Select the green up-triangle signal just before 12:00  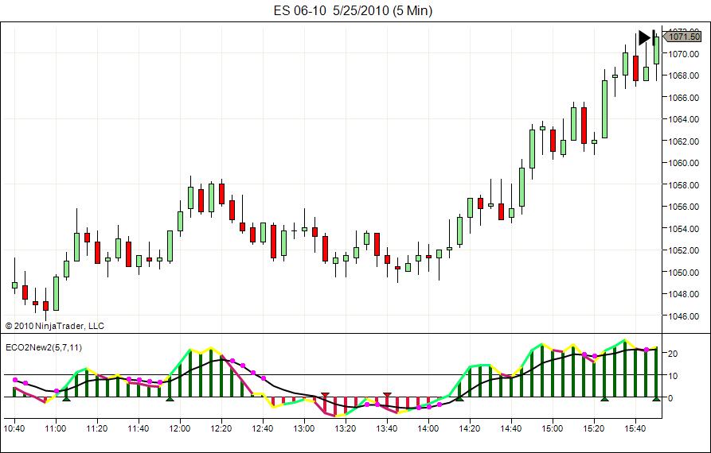pos(170,399)
